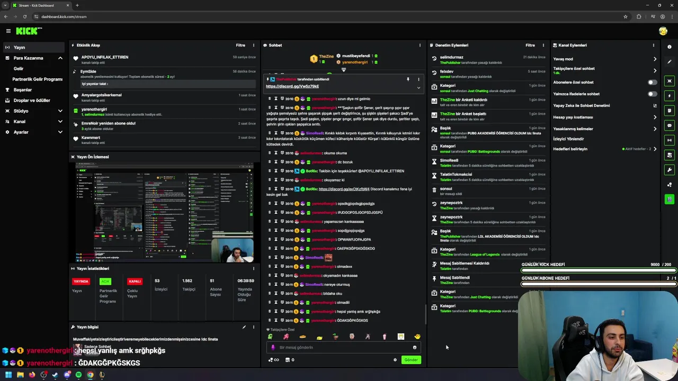This screenshot has width=678, height=381.
Task: Open Hedefleri belirleyin settings
Action: click(605, 149)
